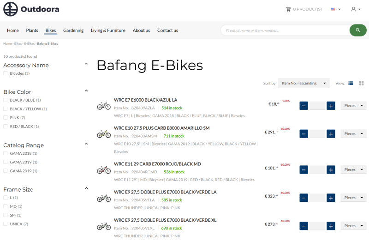The width and height of the screenshot is (369, 242).
Task: Click bike thumbnail for WRC E9 BLACK/VERDE LA
Action: click(104, 198)
